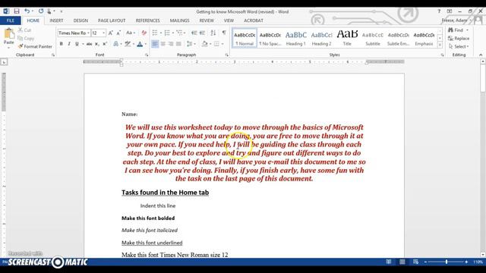Image resolution: width=486 pixels, height=273 pixels.
Task: Click the zoom slider handle
Action: (447, 262)
